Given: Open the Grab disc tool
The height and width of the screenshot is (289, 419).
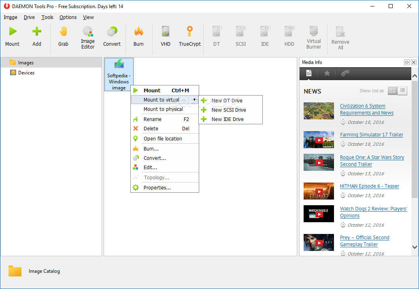Looking at the screenshot, I should tap(63, 36).
